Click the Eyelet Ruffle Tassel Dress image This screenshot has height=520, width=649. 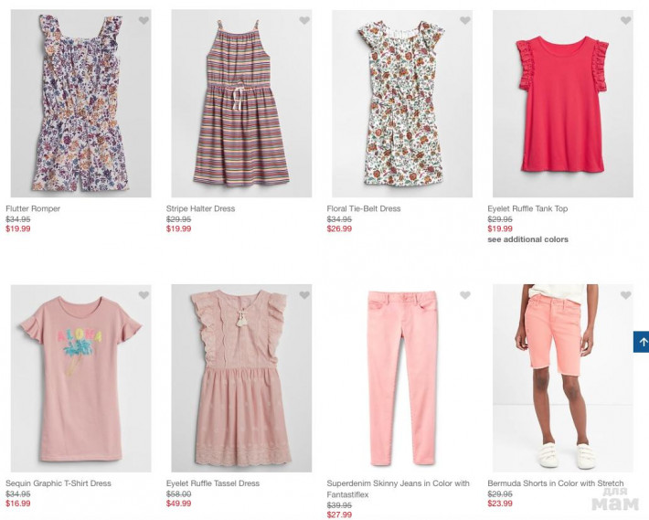pos(241,377)
